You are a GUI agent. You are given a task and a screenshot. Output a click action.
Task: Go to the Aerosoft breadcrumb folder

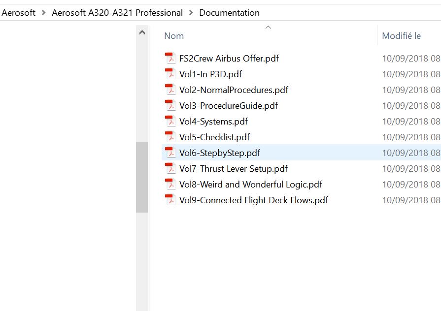tap(18, 13)
